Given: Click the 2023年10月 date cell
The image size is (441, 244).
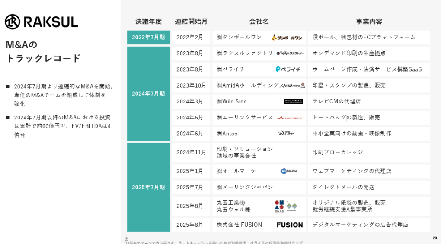Looking at the screenshot, I should click(x=191, y=85).
